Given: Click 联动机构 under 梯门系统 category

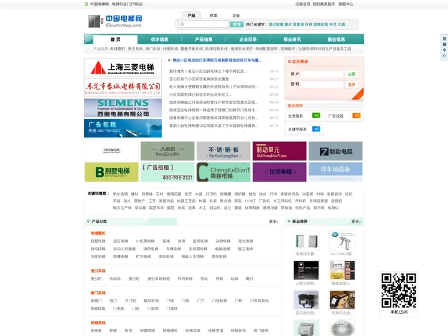Looking at the screenshot, I should (x=151, y=301).
